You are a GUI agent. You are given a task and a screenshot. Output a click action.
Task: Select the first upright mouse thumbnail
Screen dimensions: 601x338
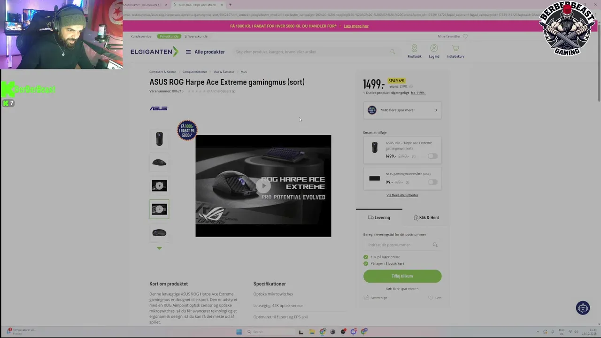coord(159,139)
